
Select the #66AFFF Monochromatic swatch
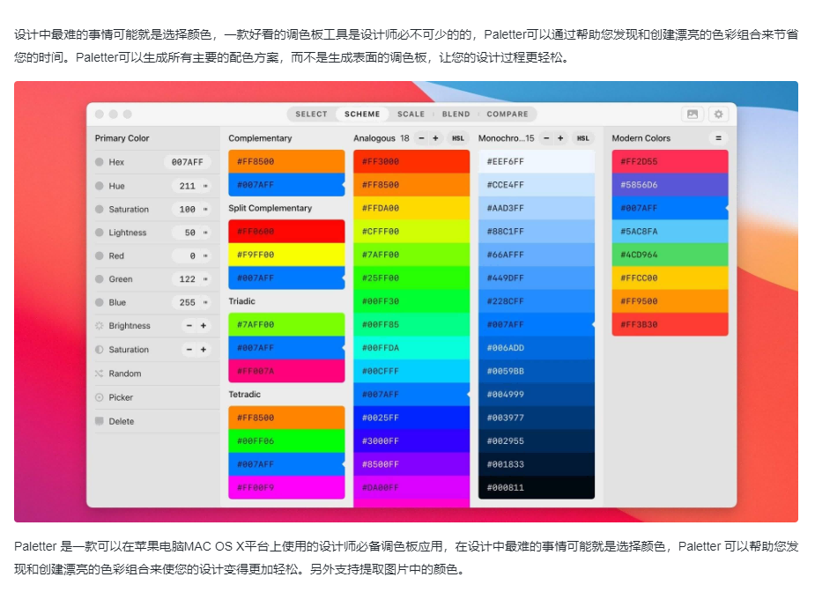536,255
